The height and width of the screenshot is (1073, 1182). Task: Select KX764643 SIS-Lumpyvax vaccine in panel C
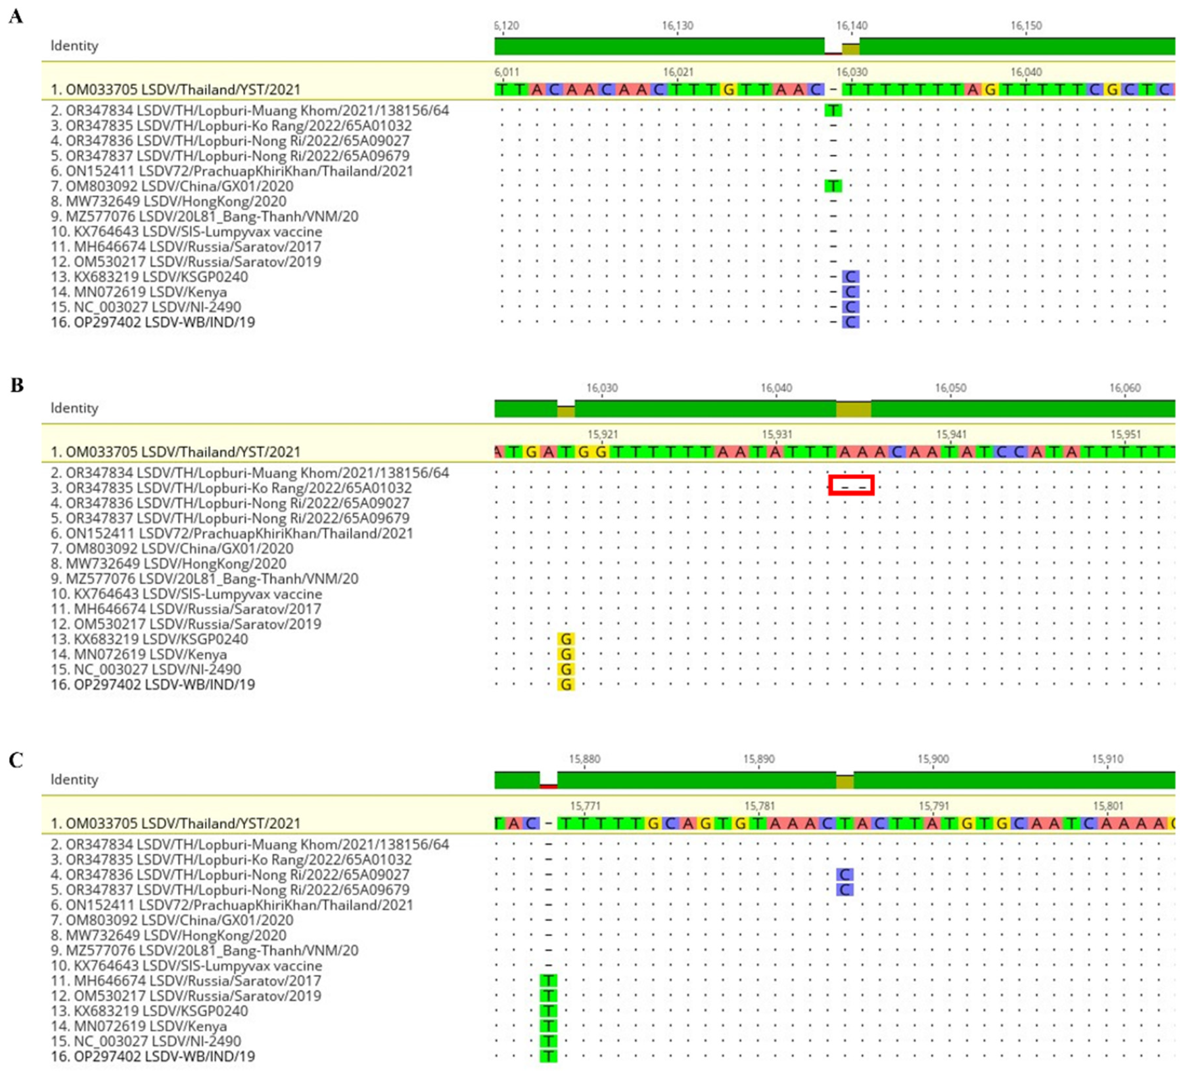[186, 966]
